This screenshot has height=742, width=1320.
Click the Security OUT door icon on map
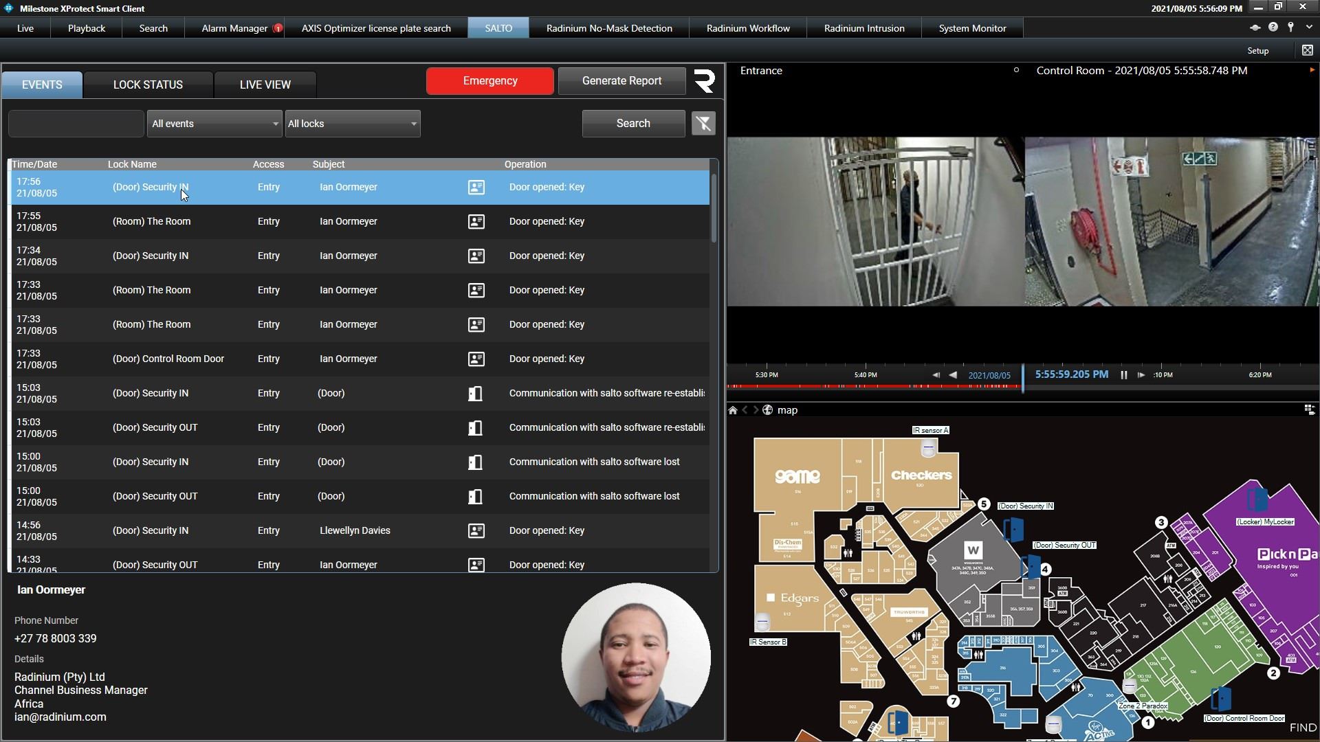1031,566
